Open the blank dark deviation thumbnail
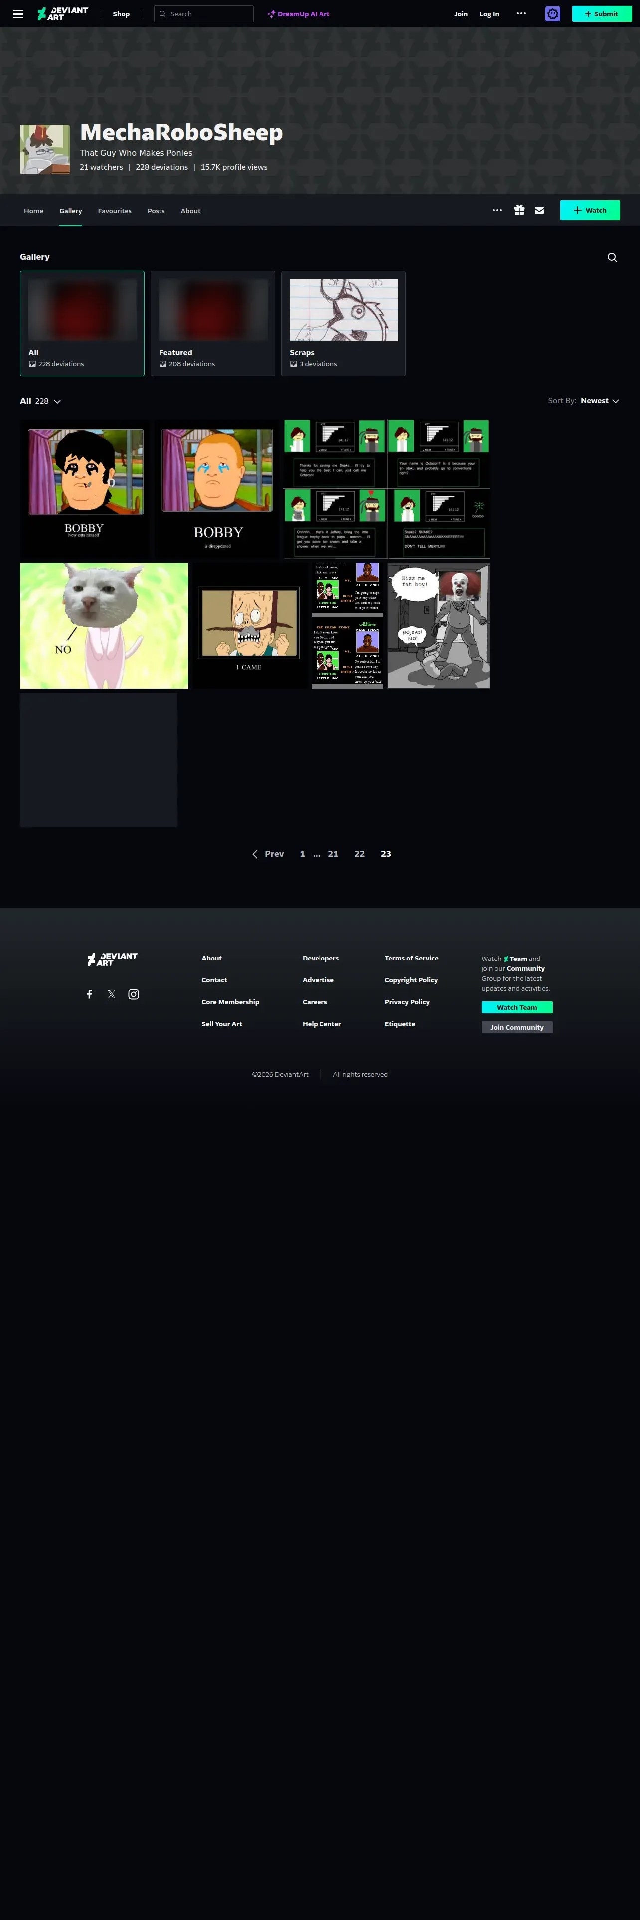640x1920 pixels. 98,760
